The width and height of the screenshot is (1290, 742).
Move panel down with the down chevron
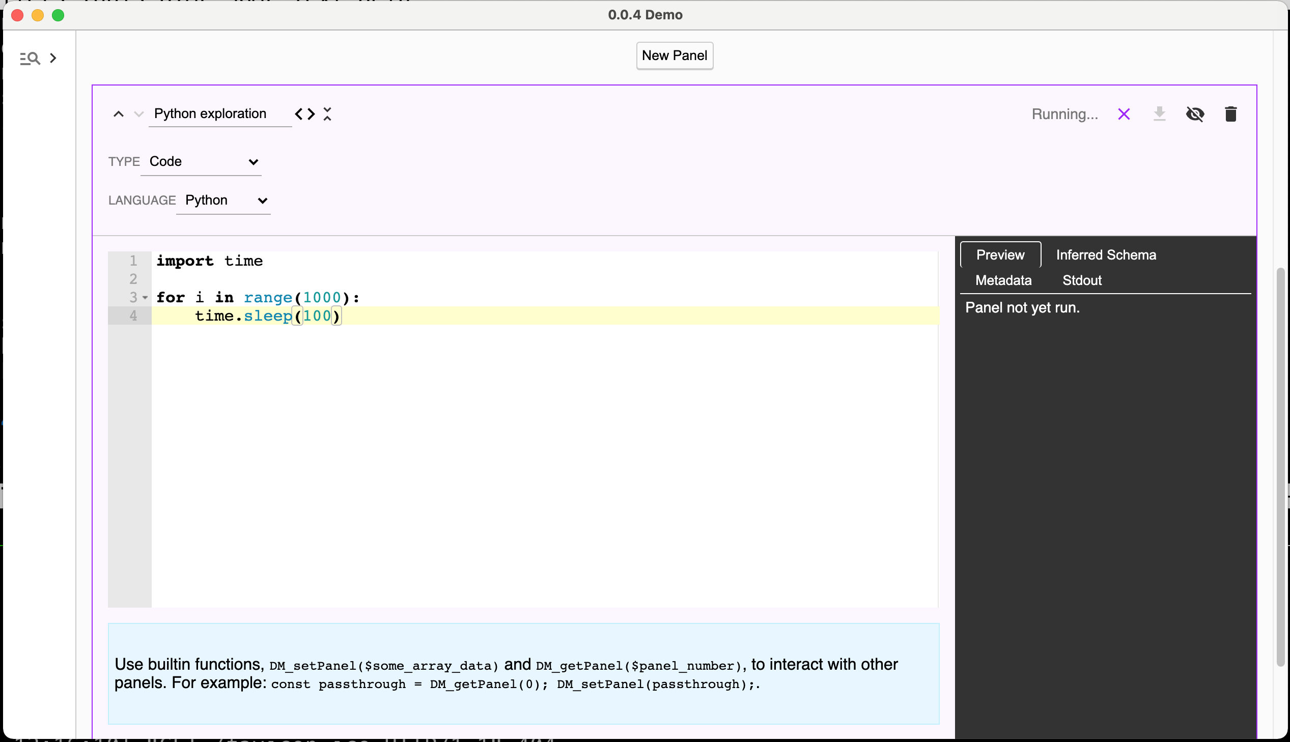(138, 114)
